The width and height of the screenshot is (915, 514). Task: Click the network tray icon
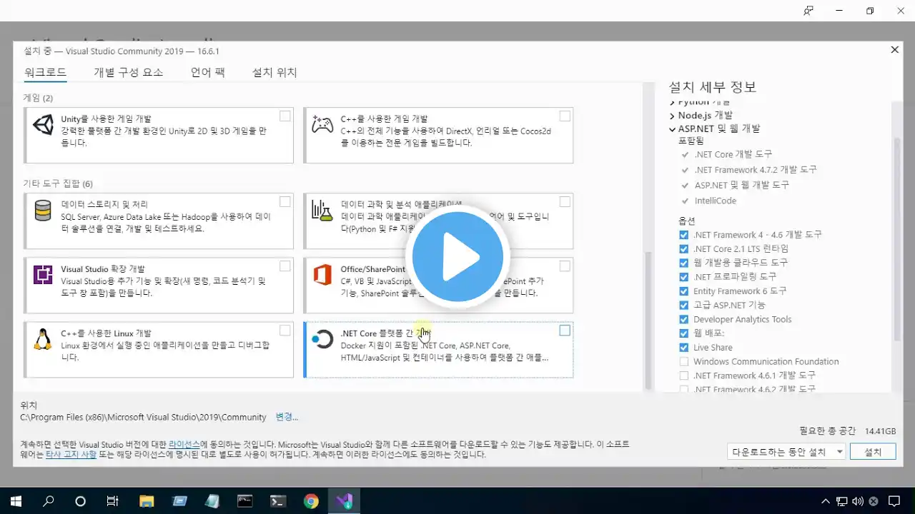[x=842, y=501]
